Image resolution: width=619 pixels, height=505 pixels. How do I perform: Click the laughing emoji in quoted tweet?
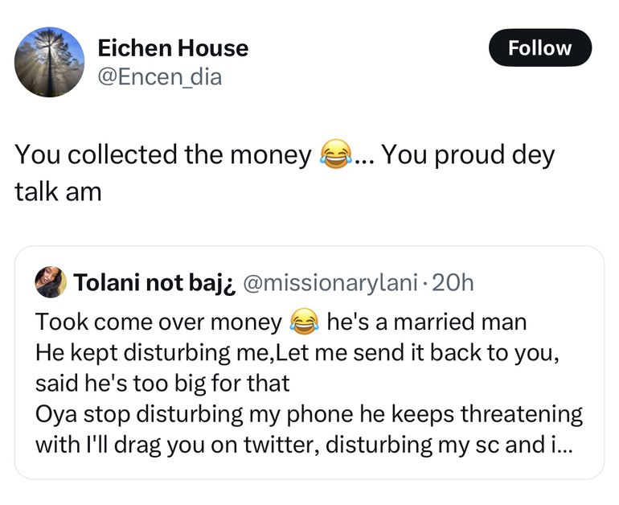point(303,322)
